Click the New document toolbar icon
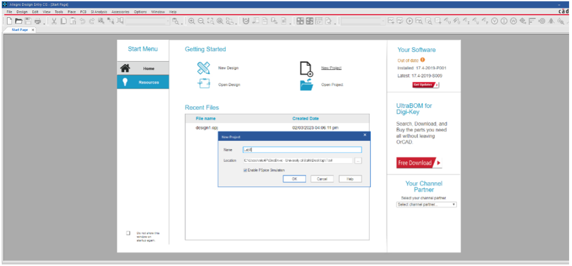This screenshot has width=572, height=266. pos(10,21)
